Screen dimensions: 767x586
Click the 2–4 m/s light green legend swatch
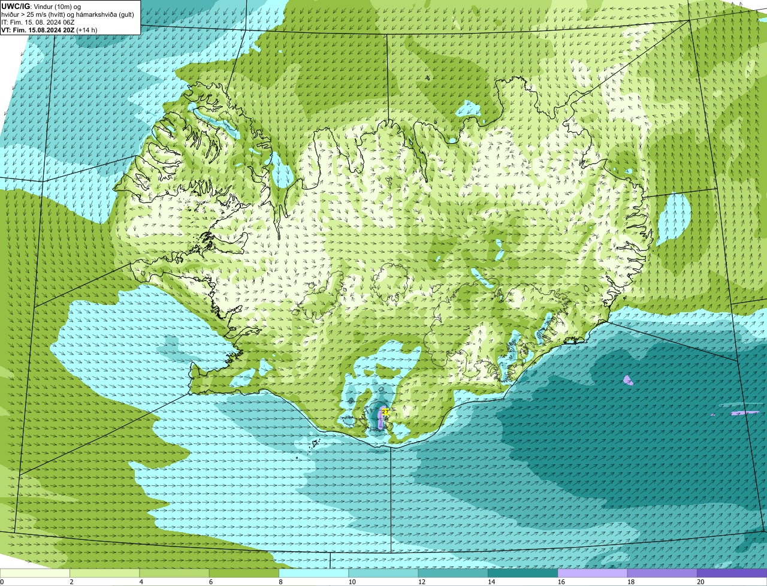(104, 573)
